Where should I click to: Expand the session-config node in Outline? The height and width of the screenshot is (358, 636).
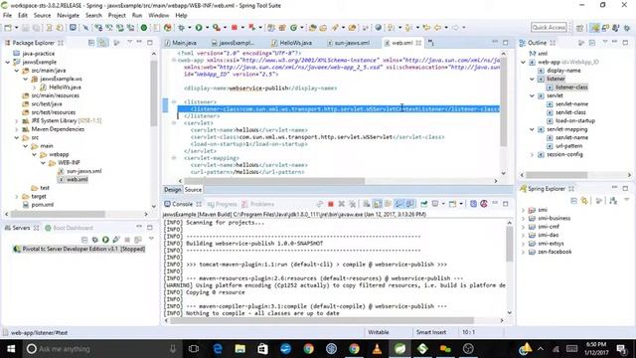point(533,155)
